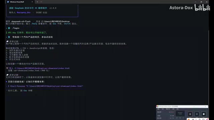Click the 创建 car-showcase/index.html line
Image resolution: width=214 pixels, height=120 pixels.
(29, 70)
